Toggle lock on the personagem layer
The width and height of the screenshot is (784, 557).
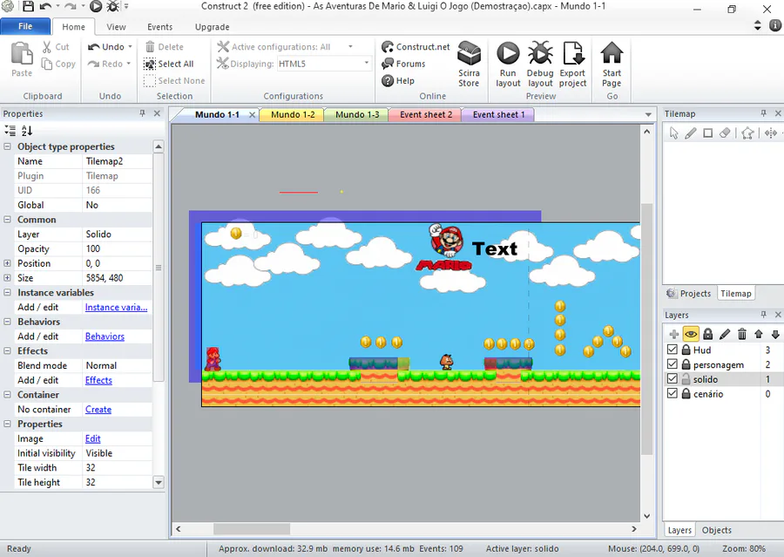[686, 364]
